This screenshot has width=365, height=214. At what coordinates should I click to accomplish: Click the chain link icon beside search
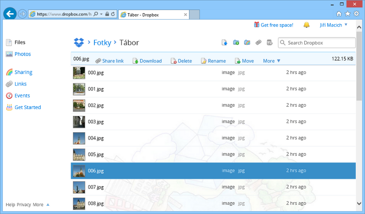(x=258, y=43)
